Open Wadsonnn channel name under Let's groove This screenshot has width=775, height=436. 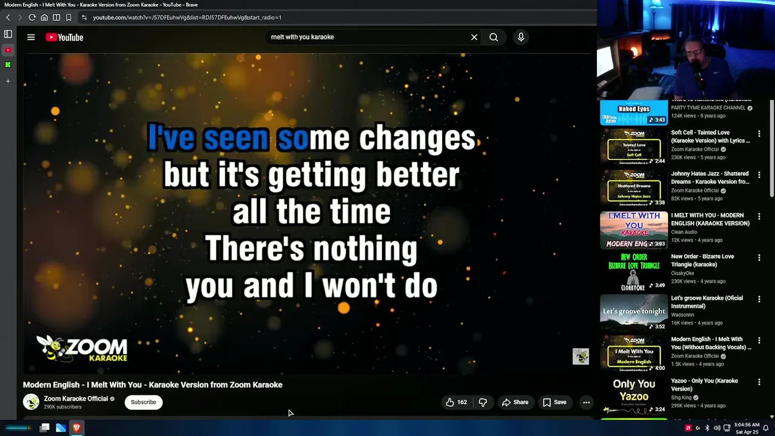(682, 315)
